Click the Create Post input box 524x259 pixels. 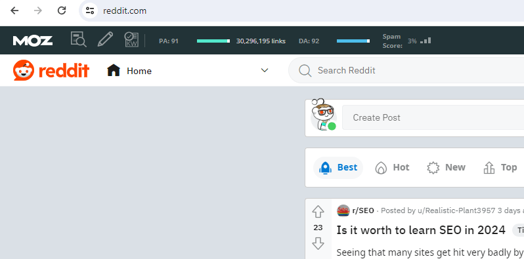433,117
